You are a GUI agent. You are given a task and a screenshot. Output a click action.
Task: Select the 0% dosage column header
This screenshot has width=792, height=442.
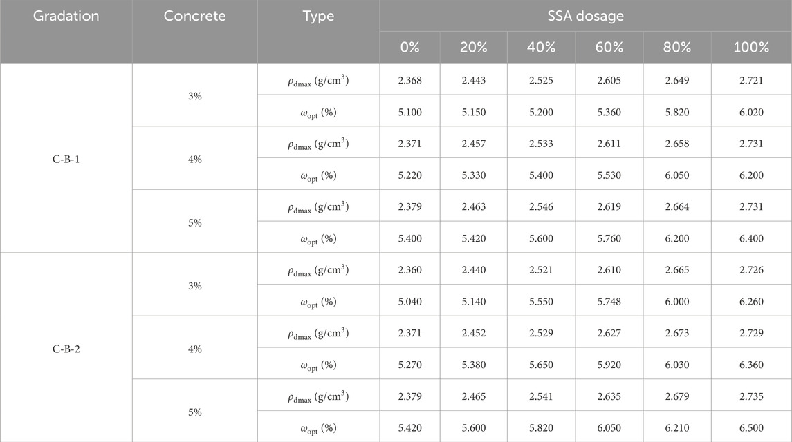click(x=409, y=48)
